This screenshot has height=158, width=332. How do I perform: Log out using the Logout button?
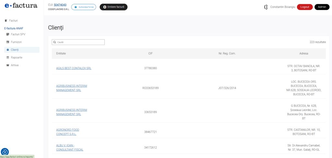(x=305, y=7)
